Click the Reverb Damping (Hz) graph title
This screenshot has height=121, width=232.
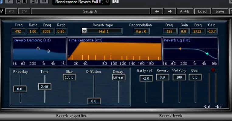point(32,40)
